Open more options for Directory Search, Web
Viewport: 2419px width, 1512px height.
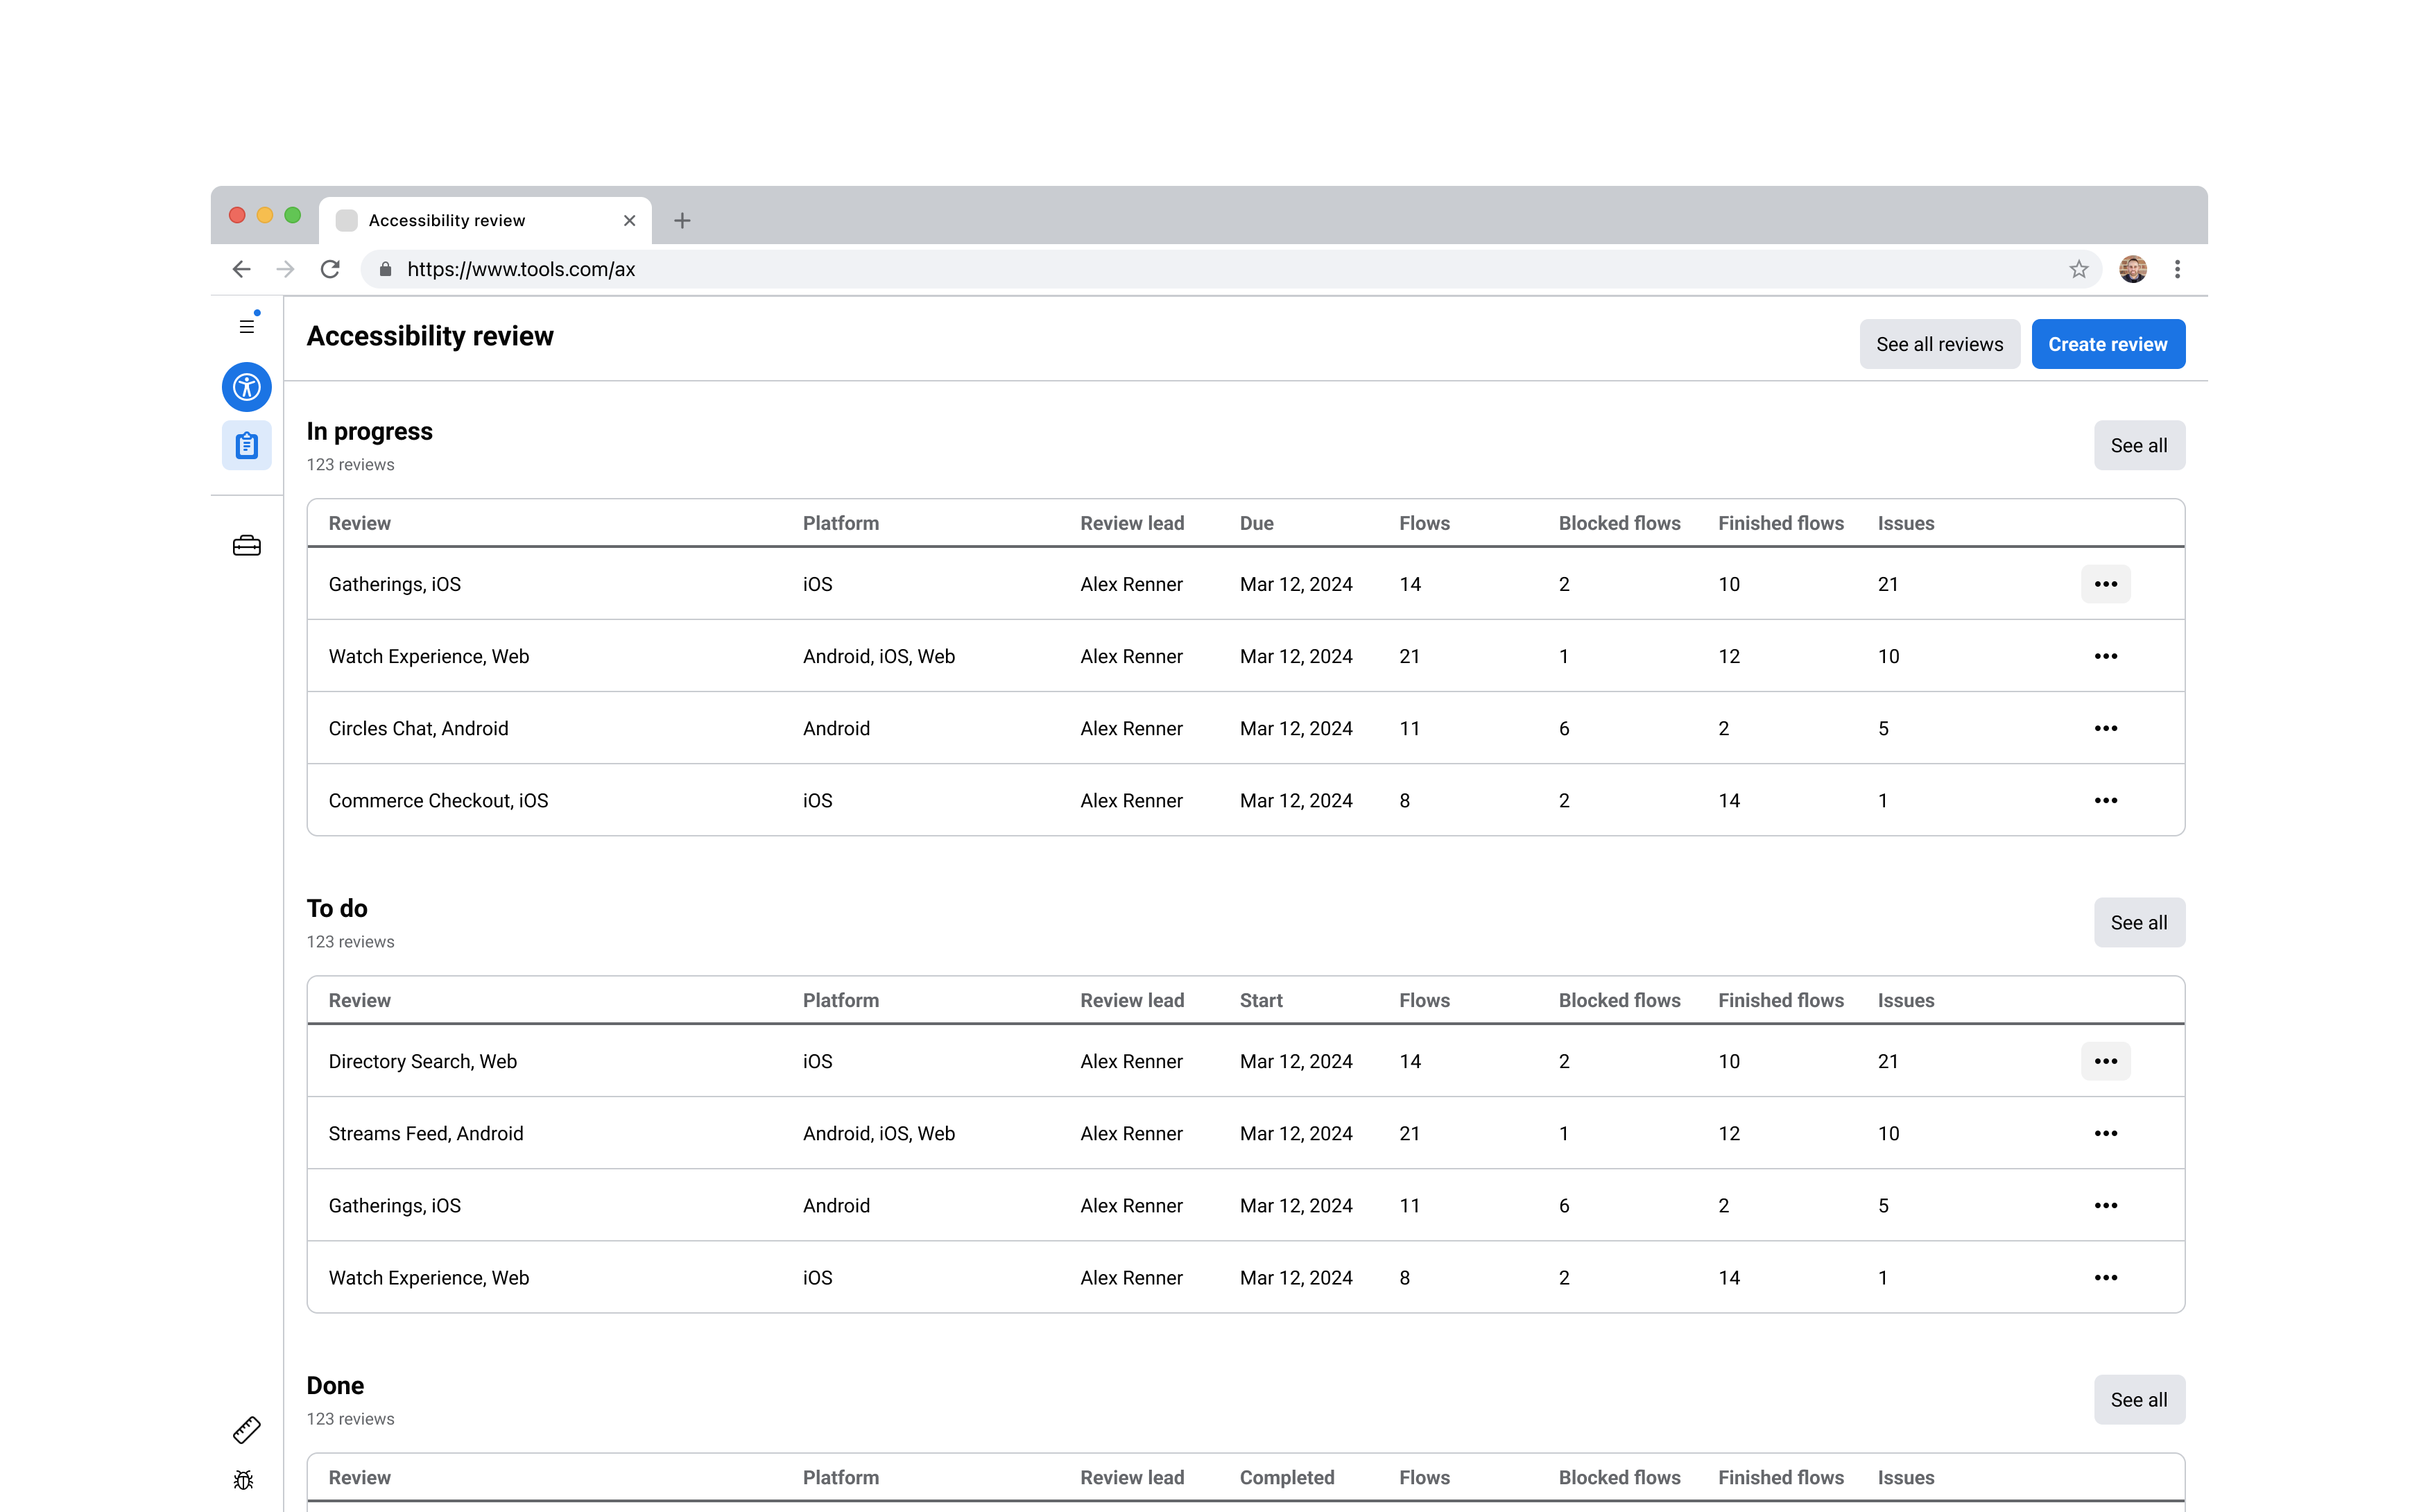(2106, 1061)
